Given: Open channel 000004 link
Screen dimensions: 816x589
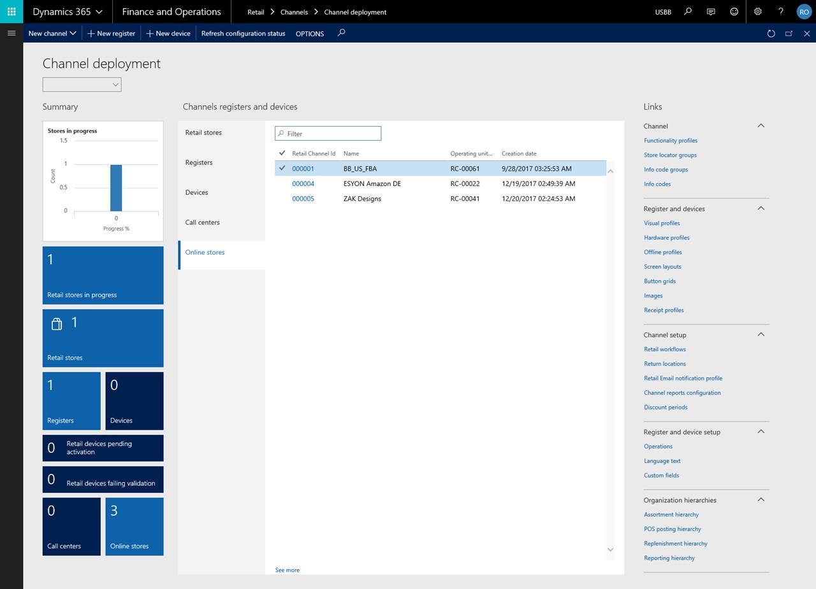Looking at the screenshot, I should pyautogui.click(x=303, y=183).
